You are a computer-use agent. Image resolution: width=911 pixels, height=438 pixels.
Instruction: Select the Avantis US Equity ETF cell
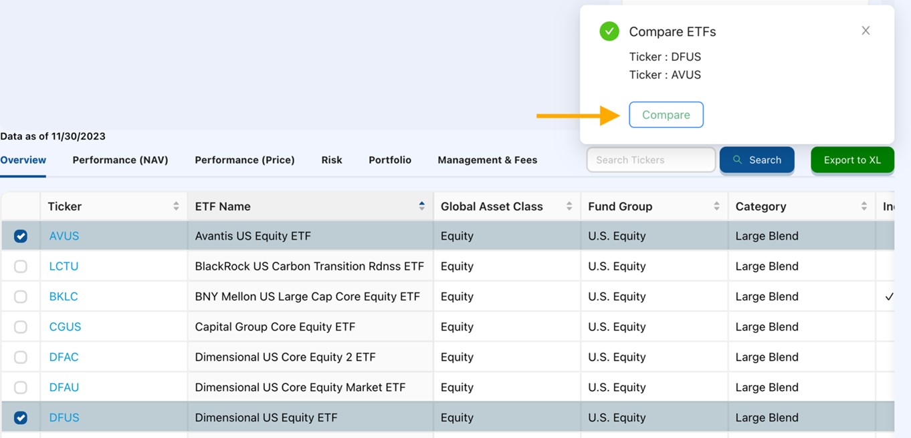(310, 236)
